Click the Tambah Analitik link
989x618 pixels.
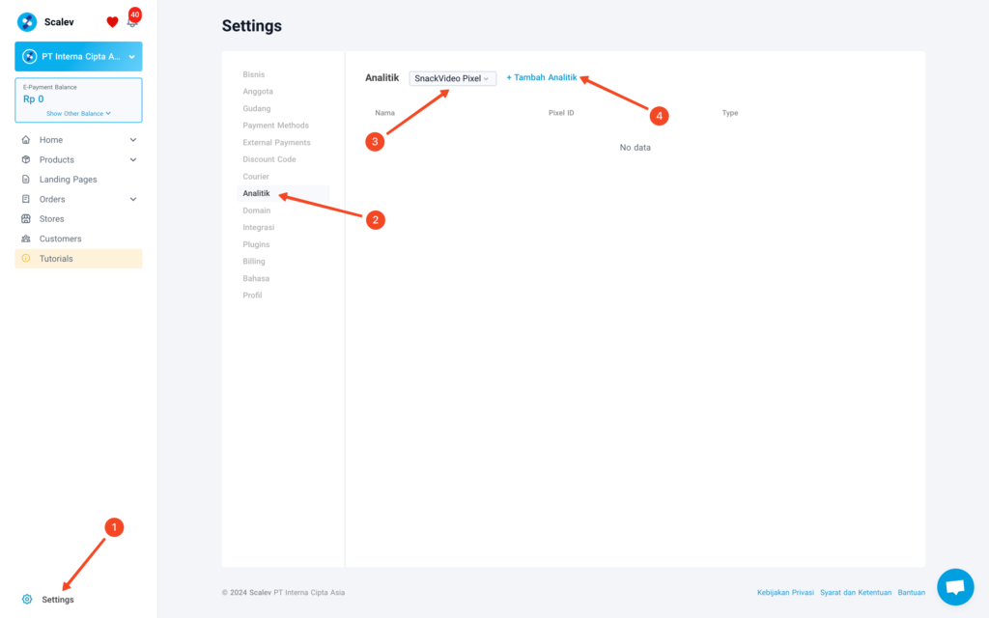(542, 77)
